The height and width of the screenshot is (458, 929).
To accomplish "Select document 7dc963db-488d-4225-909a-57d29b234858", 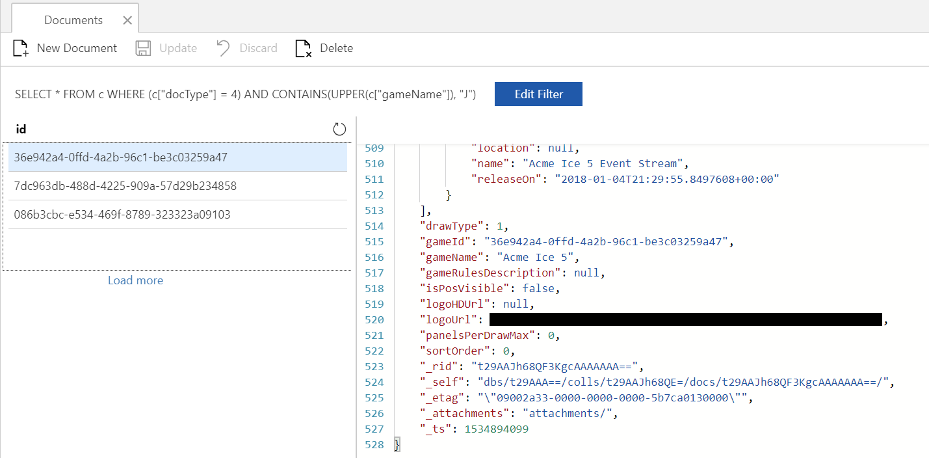I will [x=177, y=186].
